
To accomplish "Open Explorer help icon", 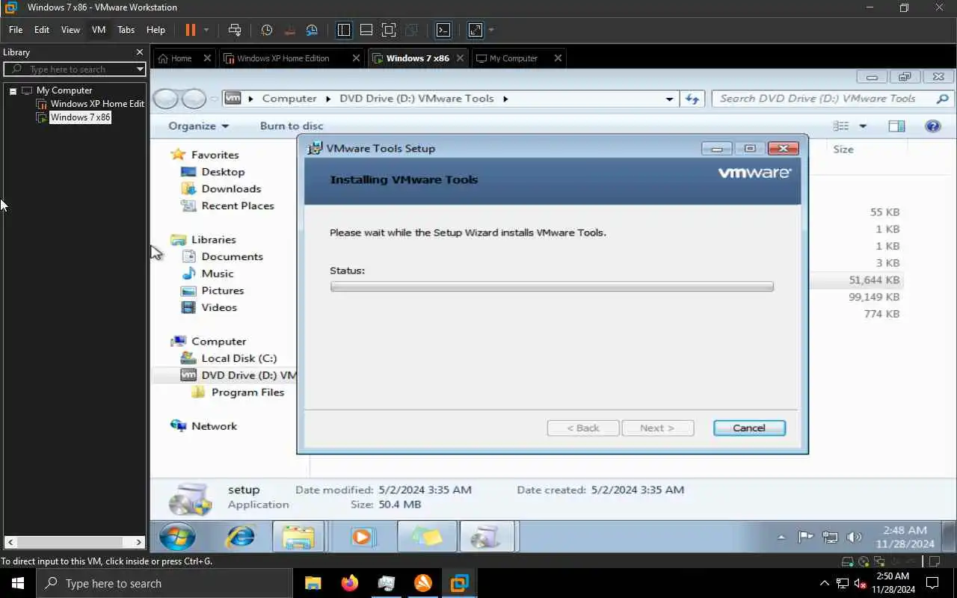I will tap(932, 126).
